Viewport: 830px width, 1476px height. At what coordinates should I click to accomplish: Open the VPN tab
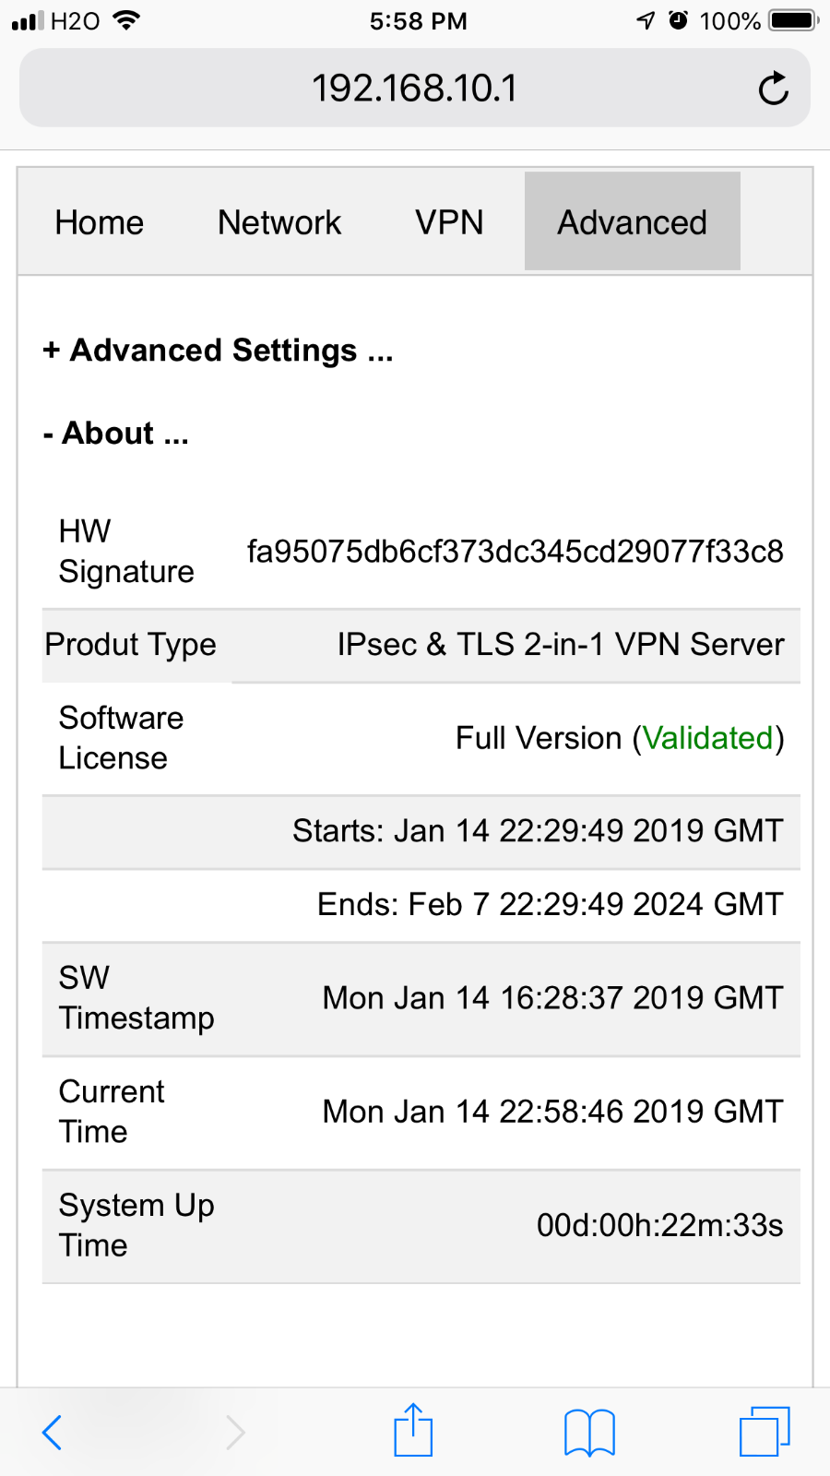(x=449, y=222)
